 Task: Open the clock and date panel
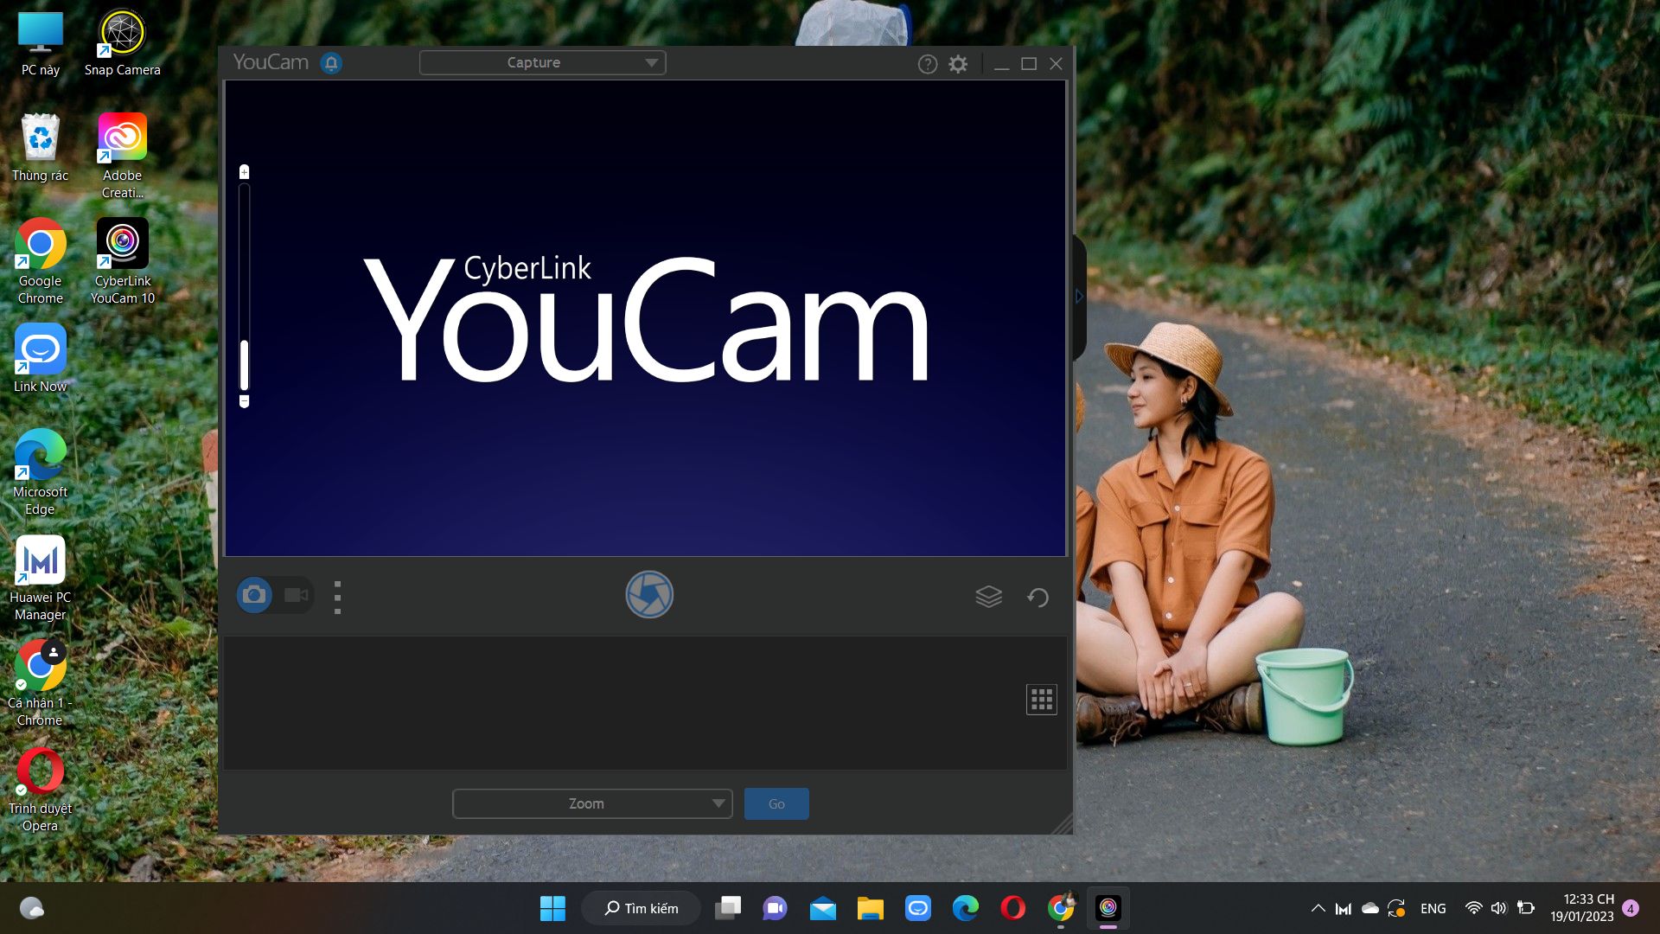pos(1582,908)
